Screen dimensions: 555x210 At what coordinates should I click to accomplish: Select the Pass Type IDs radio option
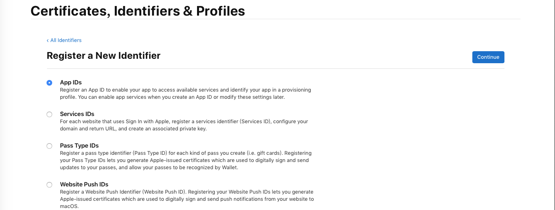pyautogui.click(x=49, y=146)
